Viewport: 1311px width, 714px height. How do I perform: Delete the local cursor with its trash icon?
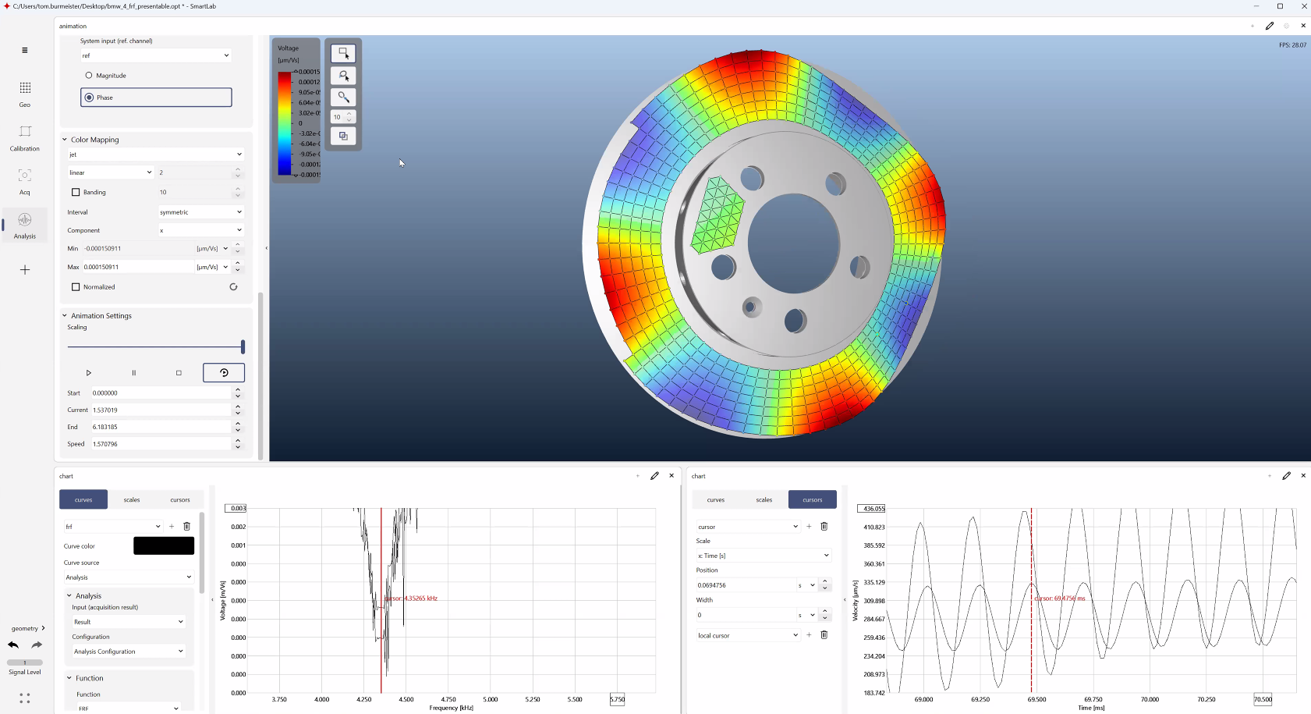[824, 635]
